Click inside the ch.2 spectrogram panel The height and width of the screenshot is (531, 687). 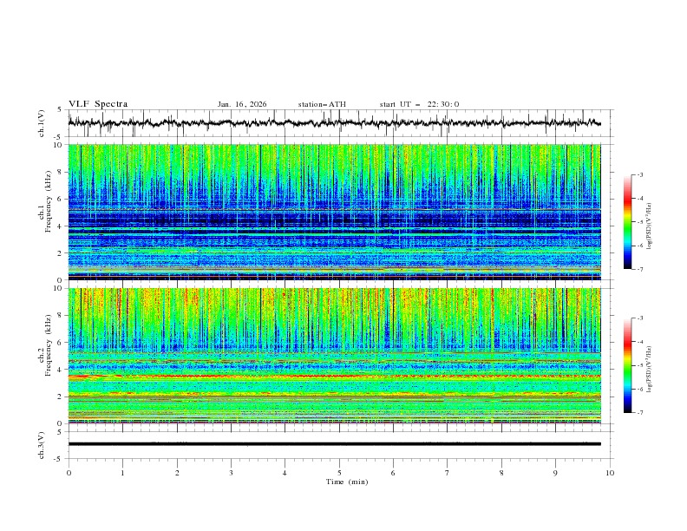(x=334, y=356)
